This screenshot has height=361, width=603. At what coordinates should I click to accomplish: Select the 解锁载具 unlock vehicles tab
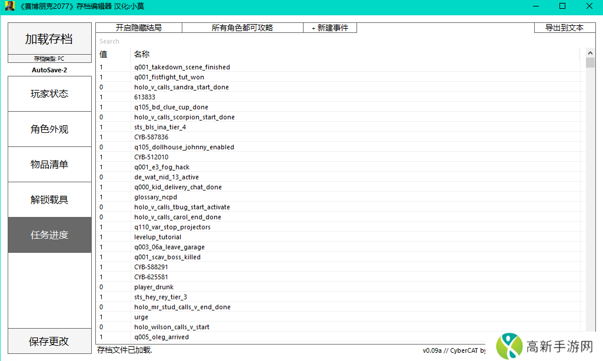49,199
